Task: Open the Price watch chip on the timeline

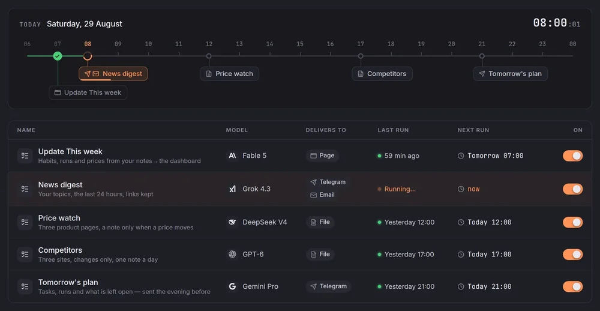Action: pyautogui.click(x=230, y=74)
